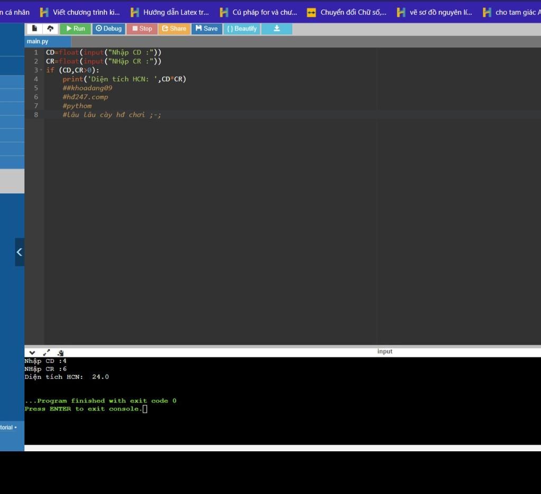Image resolution: width=541 pixels, height=494 pixels.
Task: Click the New File icon
Action: 34,28
